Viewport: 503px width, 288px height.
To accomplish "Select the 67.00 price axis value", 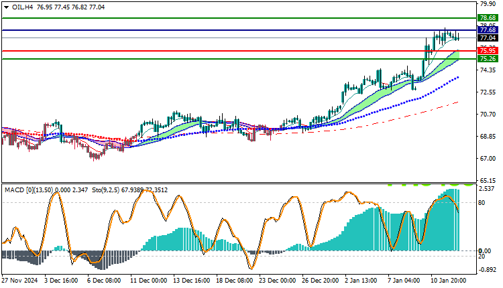I will pos(488,159).
